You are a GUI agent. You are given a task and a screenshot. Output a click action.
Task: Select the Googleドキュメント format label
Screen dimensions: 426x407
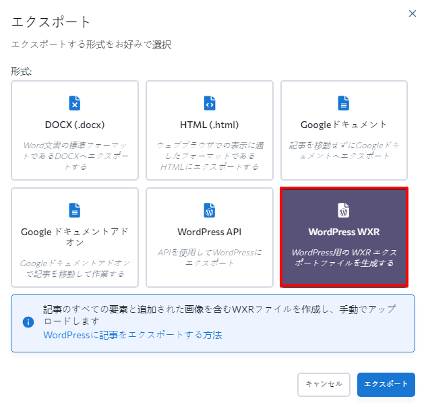coord(343,125)
